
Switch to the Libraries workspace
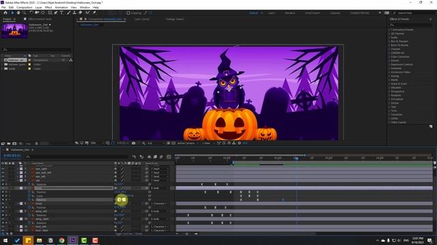click(x=335, y=13)
